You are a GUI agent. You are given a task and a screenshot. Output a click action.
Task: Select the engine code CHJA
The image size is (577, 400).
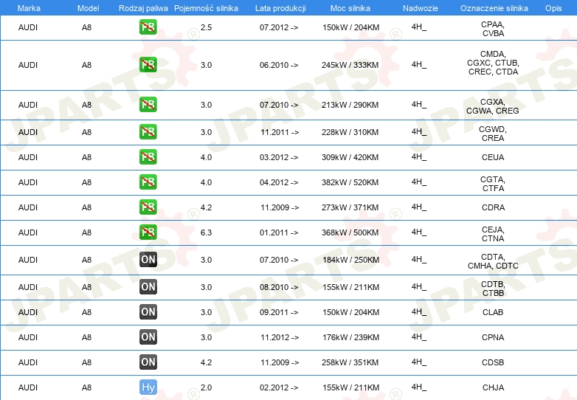(x=493, y=387)
